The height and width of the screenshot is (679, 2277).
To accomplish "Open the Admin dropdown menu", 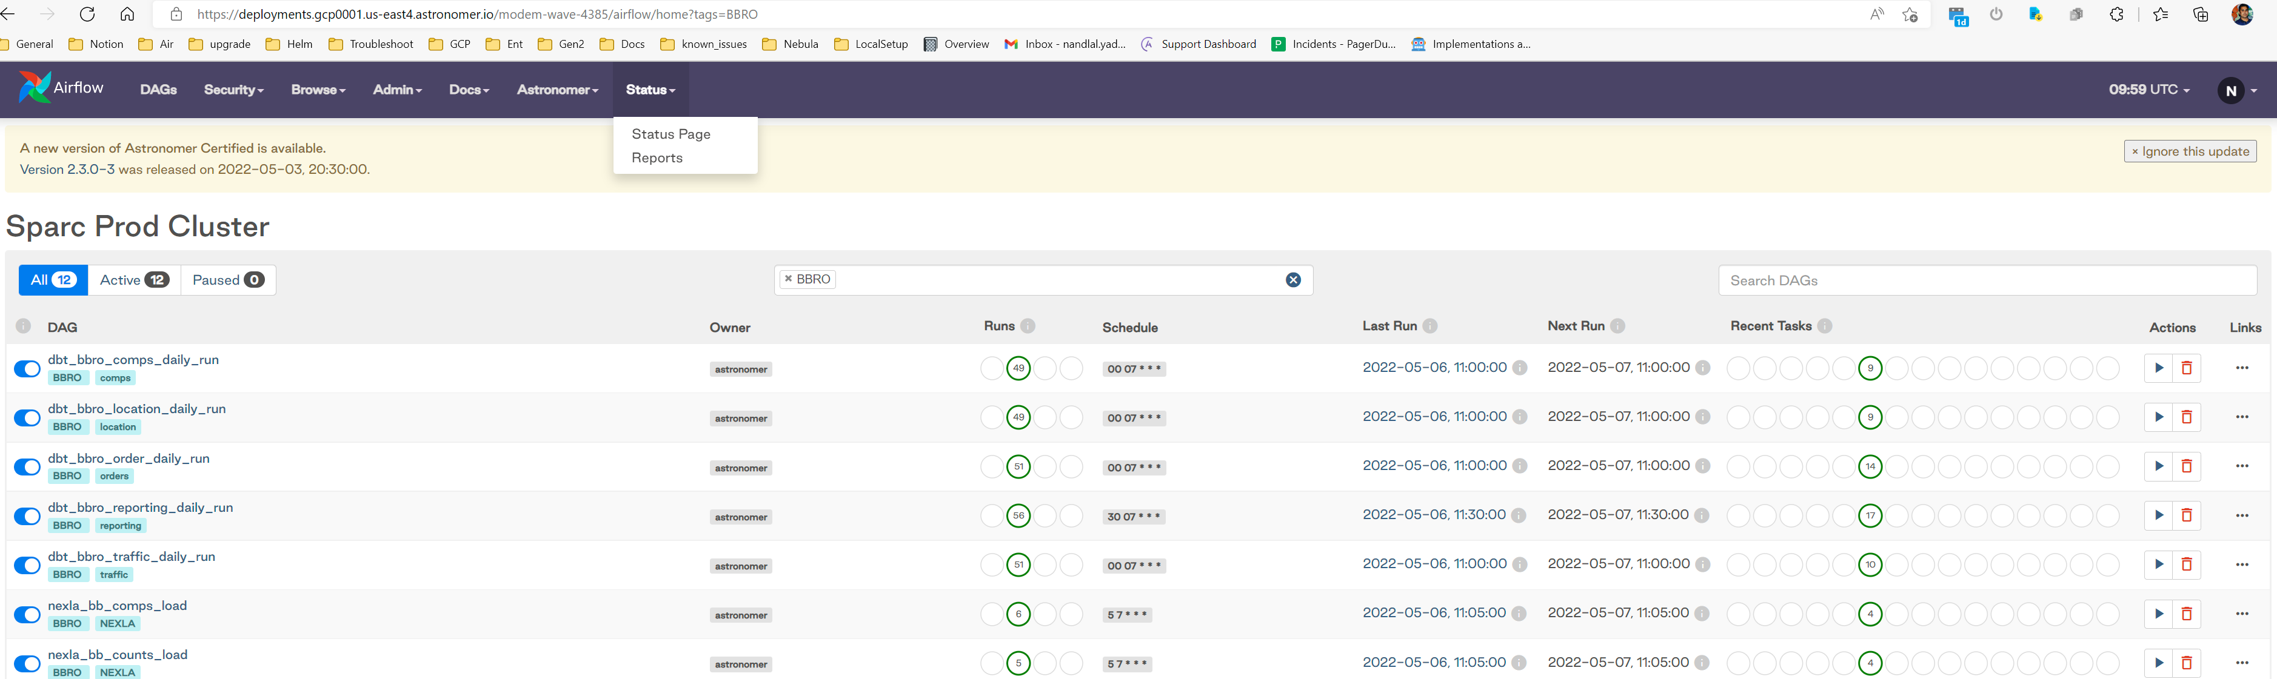I will click(x=396, y=89).
